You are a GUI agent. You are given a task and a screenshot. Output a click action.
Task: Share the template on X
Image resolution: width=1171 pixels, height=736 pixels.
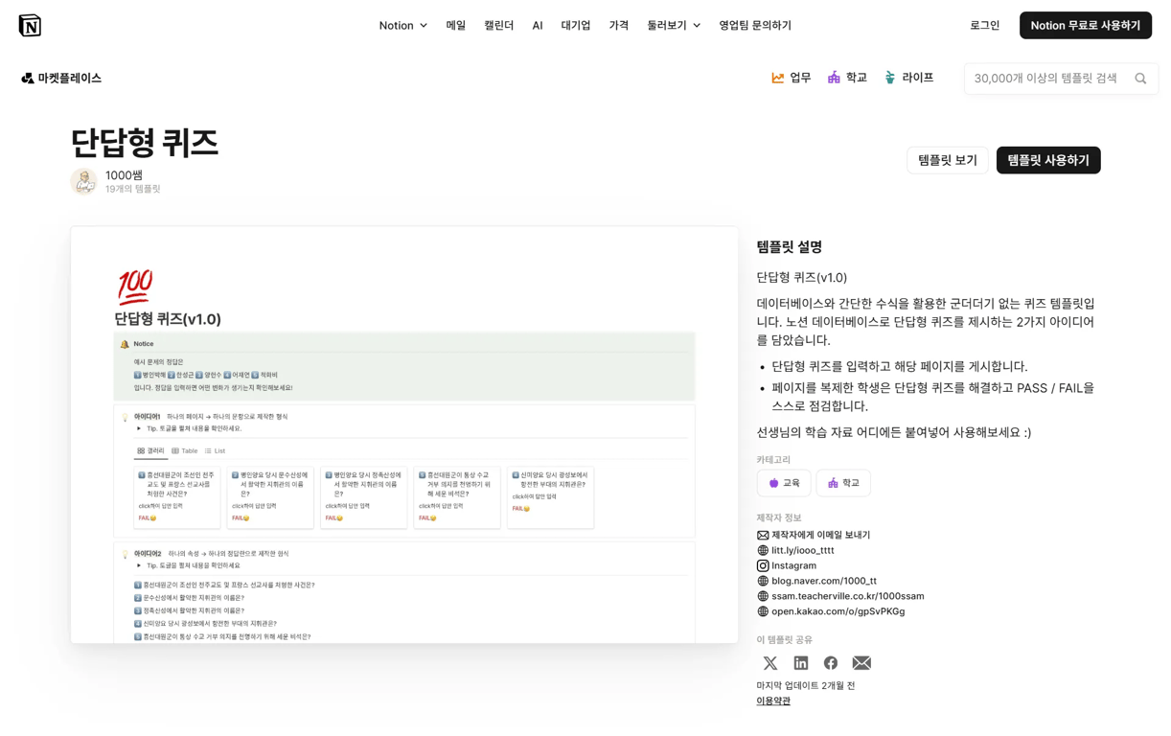click(770, 663)
